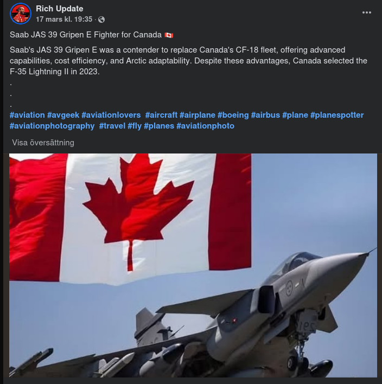The image size is (382, 384).
Task: Open the #aircraft hashtag
Action: [x=161, y=115]
